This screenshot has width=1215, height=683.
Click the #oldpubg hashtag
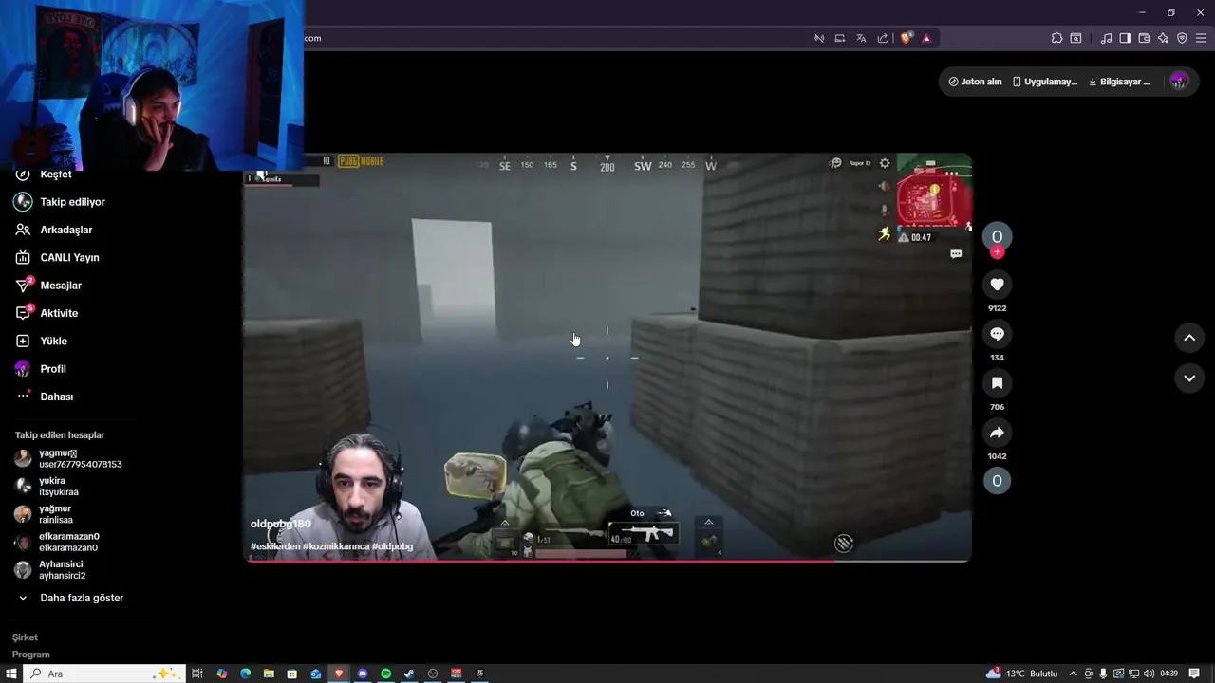click(393, 546)
